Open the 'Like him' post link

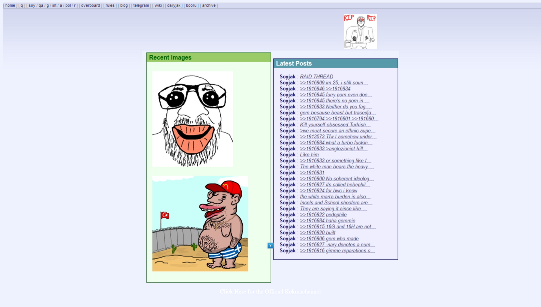coord(309,155)
